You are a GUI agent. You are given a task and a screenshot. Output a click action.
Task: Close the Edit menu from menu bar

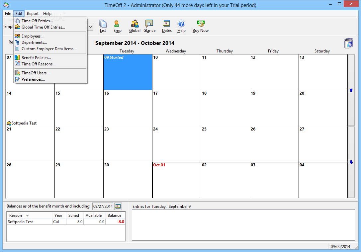pos(19,14)
